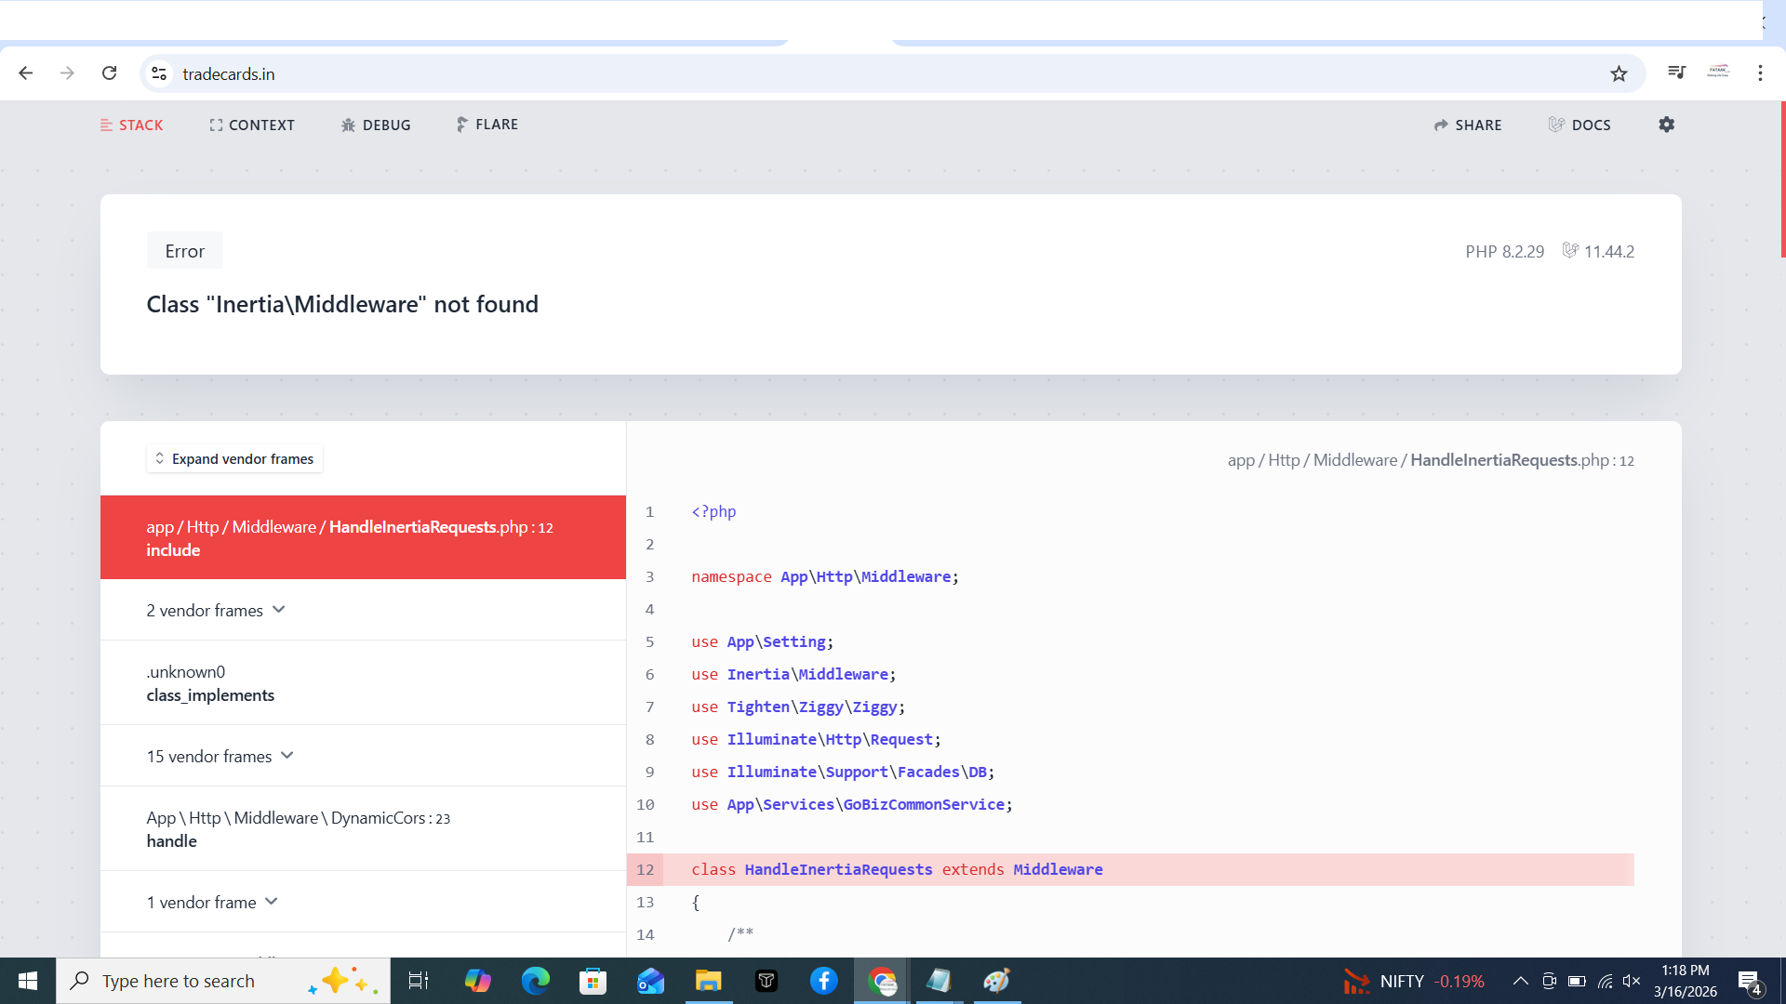Click the Share arrow button
The width and height of the screenshot is (1786, 1004).
click(1468, 125)
